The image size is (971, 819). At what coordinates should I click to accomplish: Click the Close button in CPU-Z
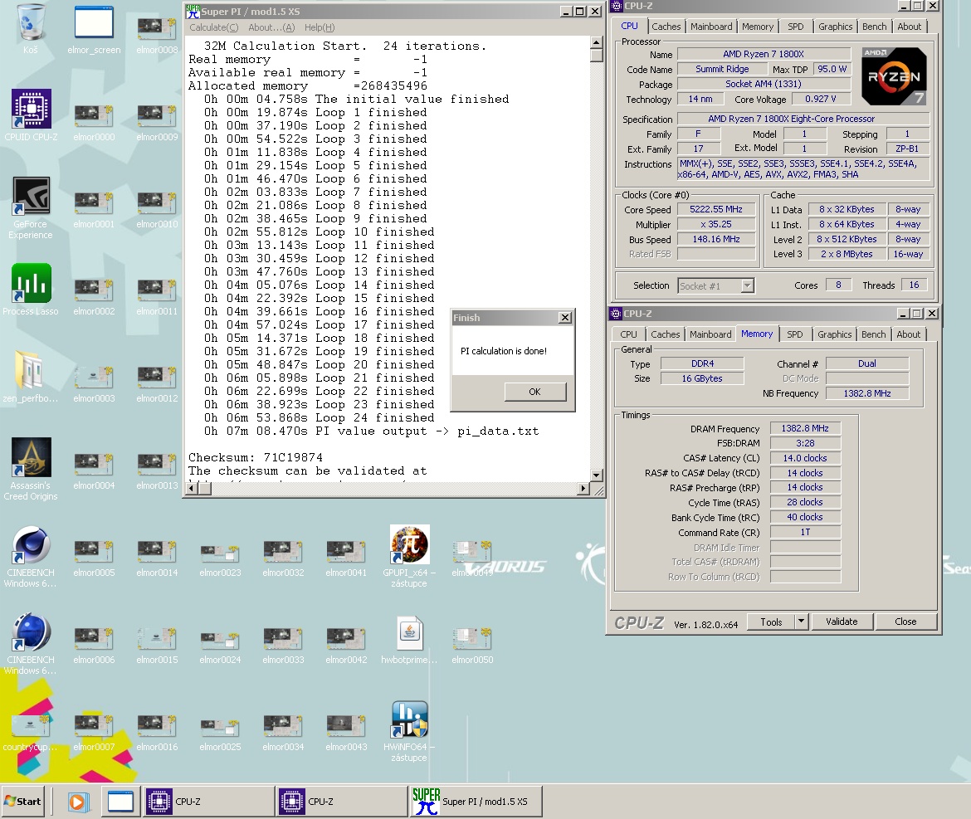[905, 622]
